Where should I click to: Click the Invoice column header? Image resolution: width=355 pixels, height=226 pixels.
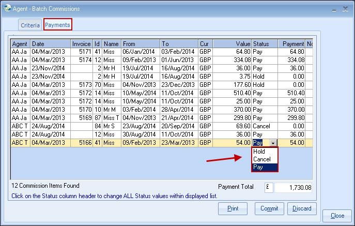82,44
